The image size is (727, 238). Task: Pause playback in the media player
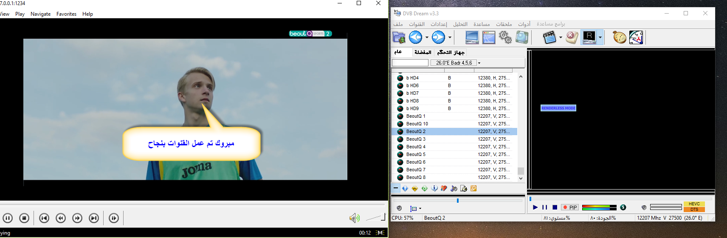coord(8,218)
